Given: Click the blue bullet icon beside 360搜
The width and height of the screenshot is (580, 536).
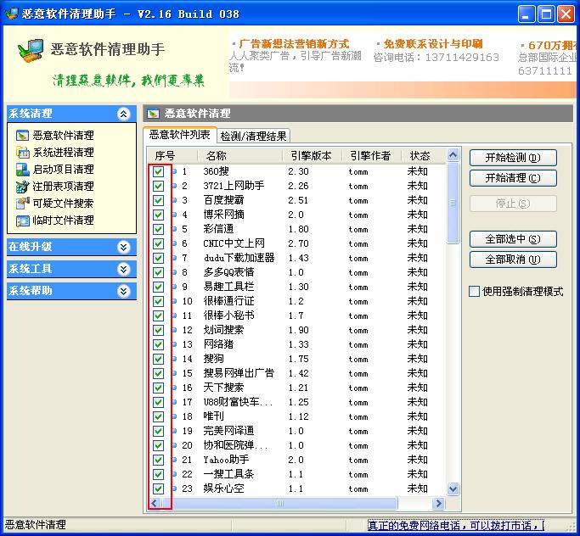Looking at the screenshot, I should coord(175,171).
